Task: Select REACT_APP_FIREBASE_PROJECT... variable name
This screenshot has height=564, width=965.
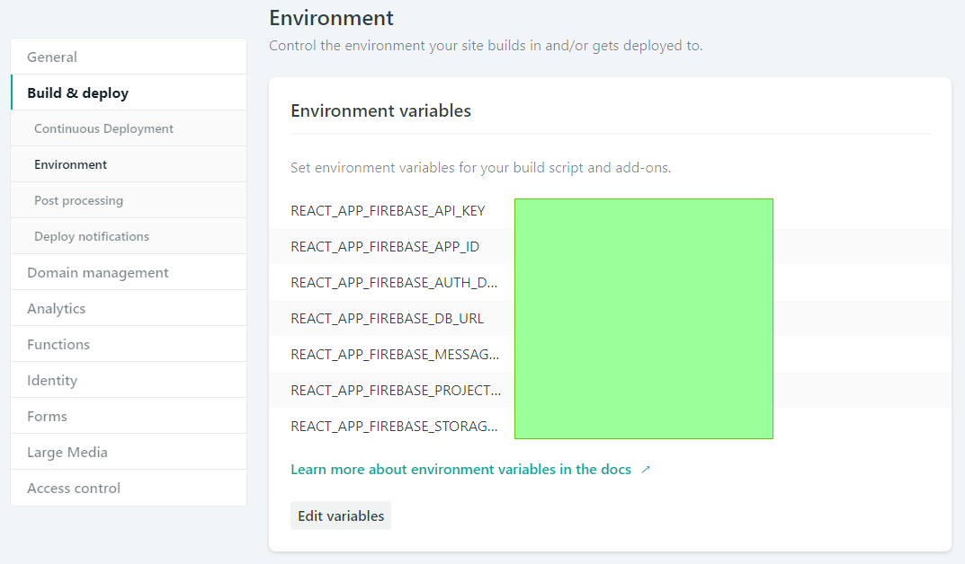Action: (396, 390)
